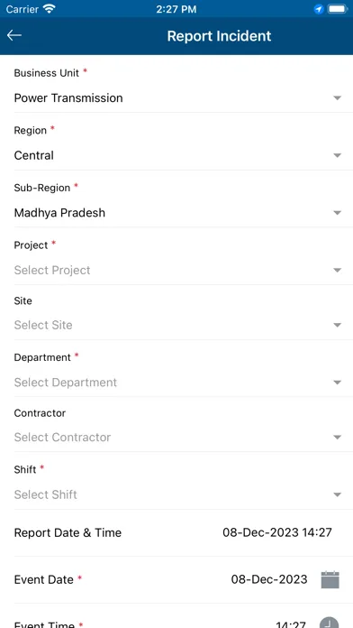The width and height of the screenshot is (353, 628).
Task: Open the Event Date calendar icon
Action: pyautogui.click(x=330, y=579)
